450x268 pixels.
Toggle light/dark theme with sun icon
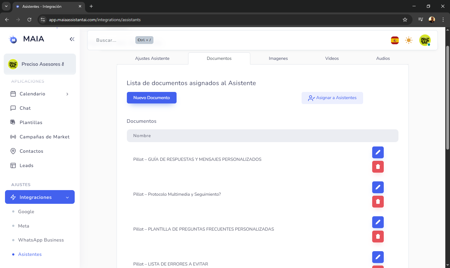pos(409,40)
